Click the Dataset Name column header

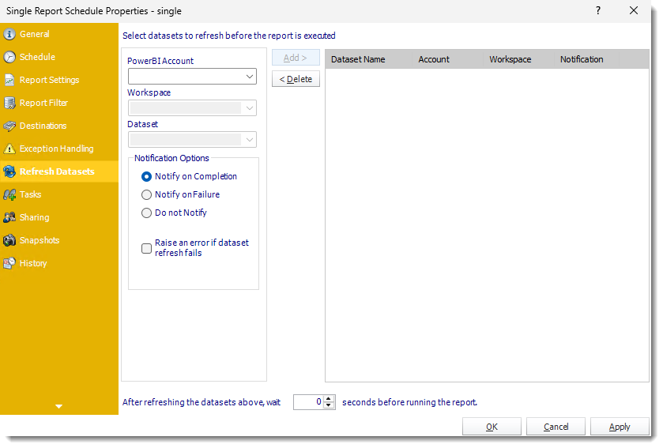tap(358, 59)
